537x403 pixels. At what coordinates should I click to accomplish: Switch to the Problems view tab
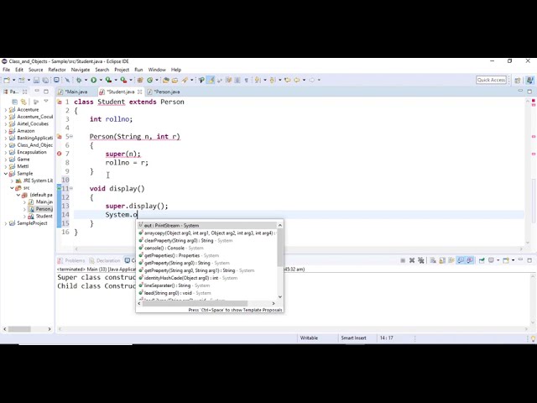pyautogui.click(x=71, y=260)
